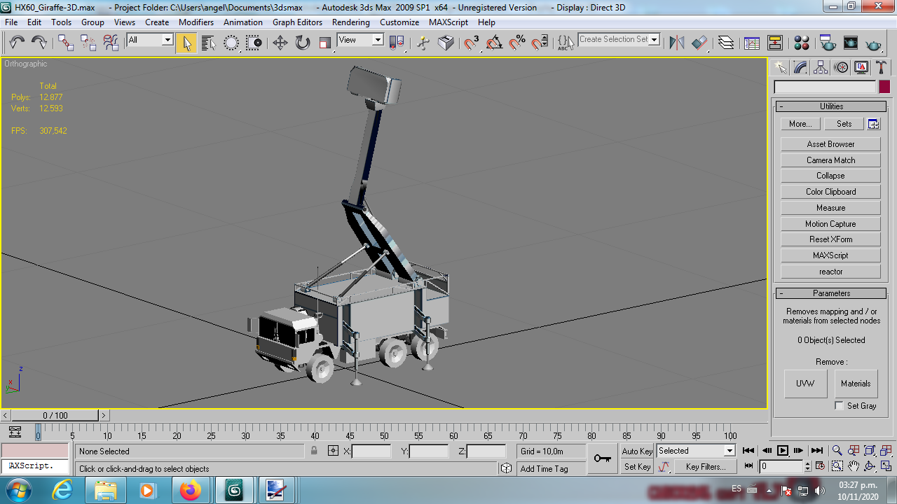Open the Rendering menu

(350, 22)
